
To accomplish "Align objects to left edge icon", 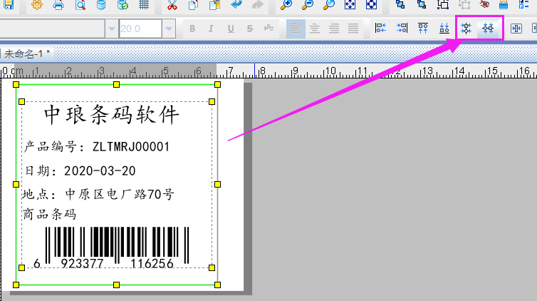I will click(x=380, y=29).
